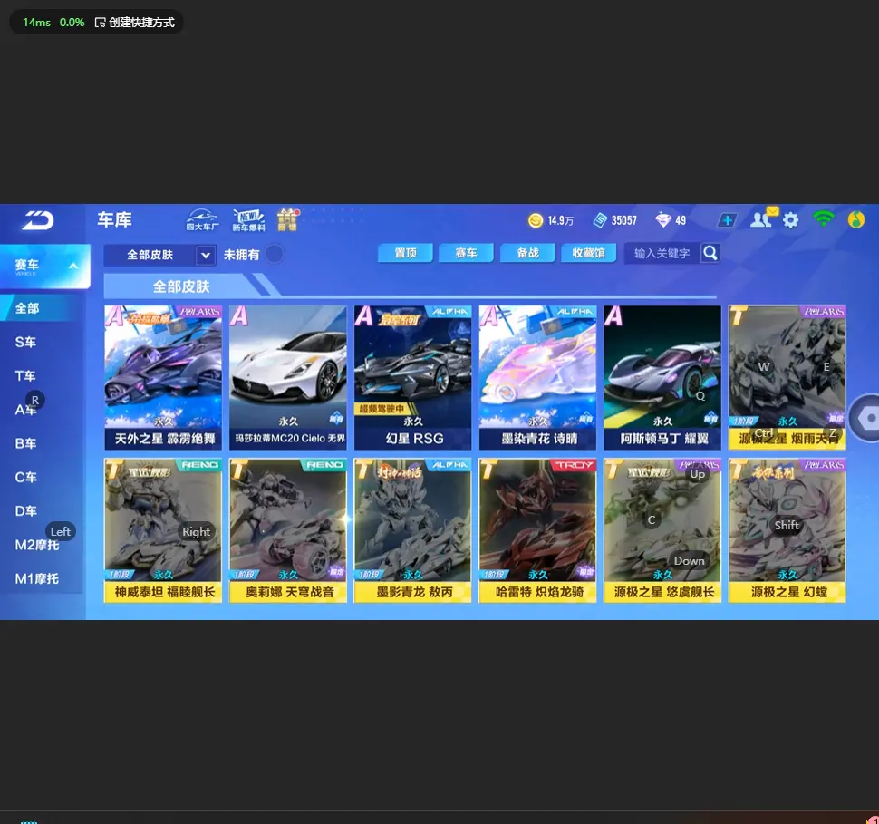The width and height of the screenshot is (879, 824).
Task: Select the 阿斯顿马丁 耀翼 car card
Action: 662,377
